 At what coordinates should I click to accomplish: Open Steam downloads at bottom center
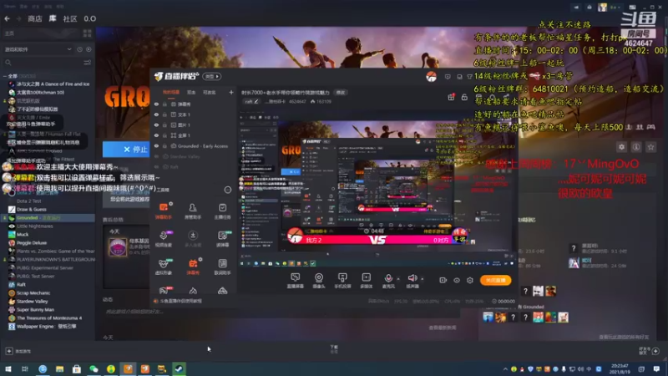334,349
